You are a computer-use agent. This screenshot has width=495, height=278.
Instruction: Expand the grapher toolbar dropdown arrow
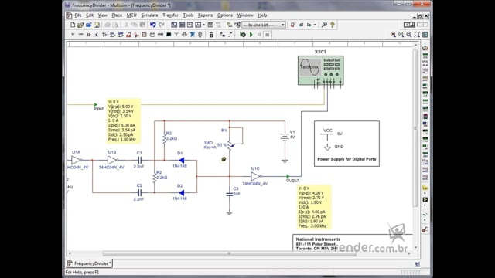(x=203, y=25)
